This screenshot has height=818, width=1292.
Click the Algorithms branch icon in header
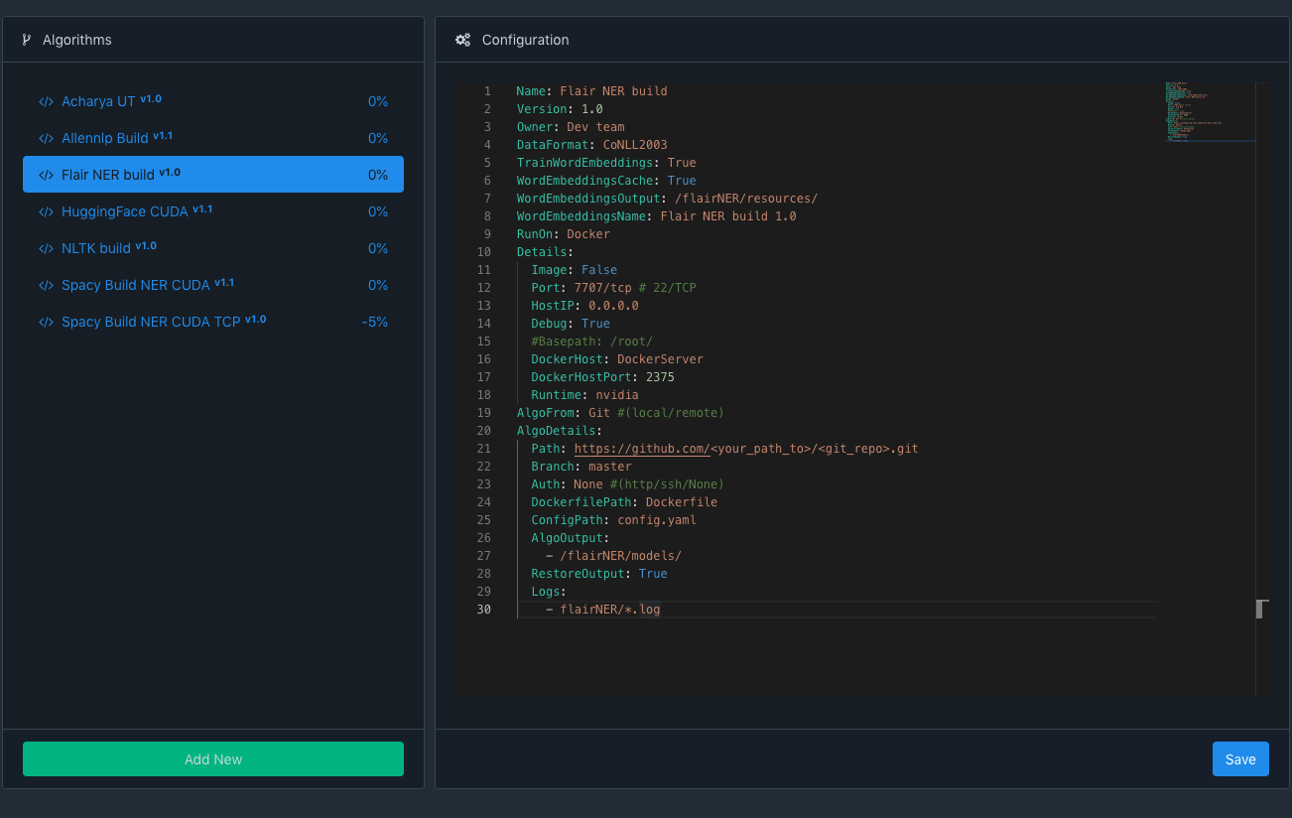27,40
